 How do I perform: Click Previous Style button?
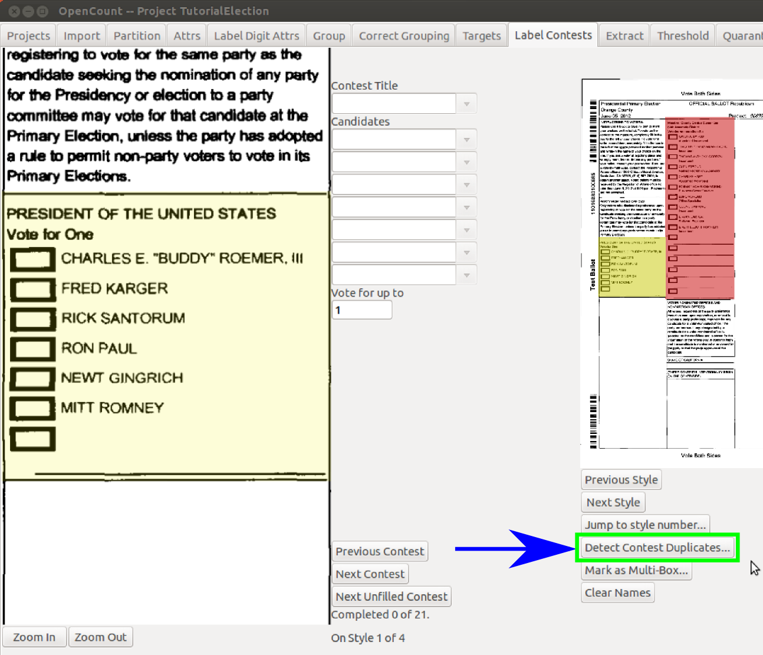[x=621, y=480]
